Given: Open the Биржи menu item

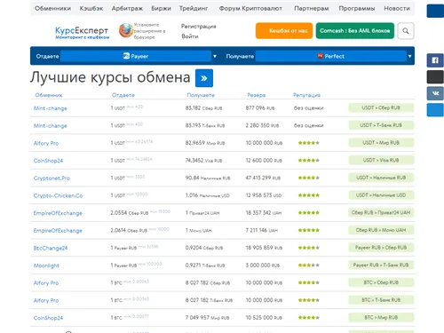Looking at the screenshot, I should [x=161, y=8].
